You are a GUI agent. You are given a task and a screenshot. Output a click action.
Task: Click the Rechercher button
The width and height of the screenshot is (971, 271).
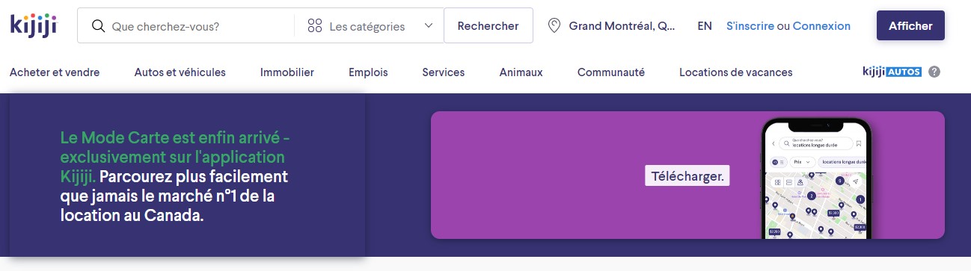tap(488, 26)
